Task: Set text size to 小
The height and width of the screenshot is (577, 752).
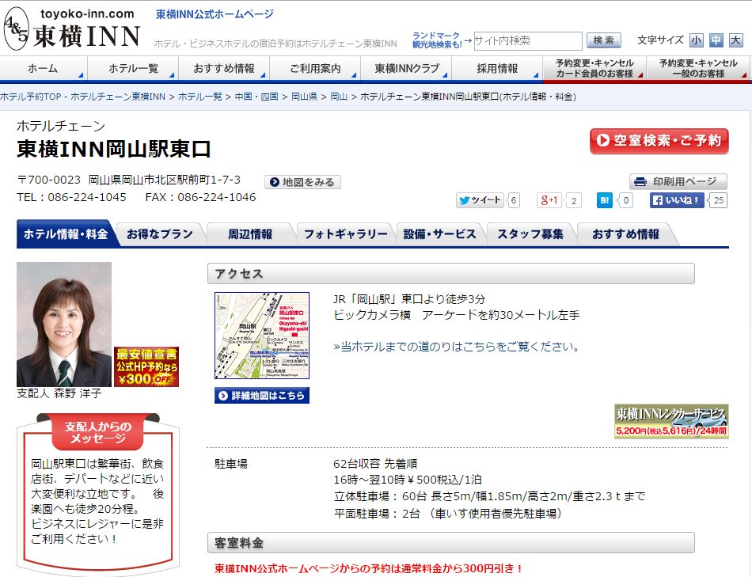Action: coord(696,40)
